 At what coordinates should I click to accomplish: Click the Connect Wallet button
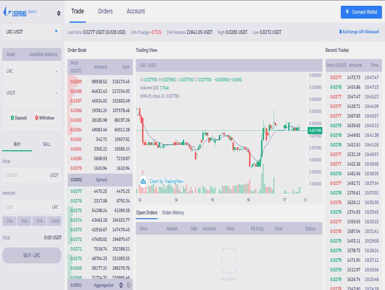(361, 12)
